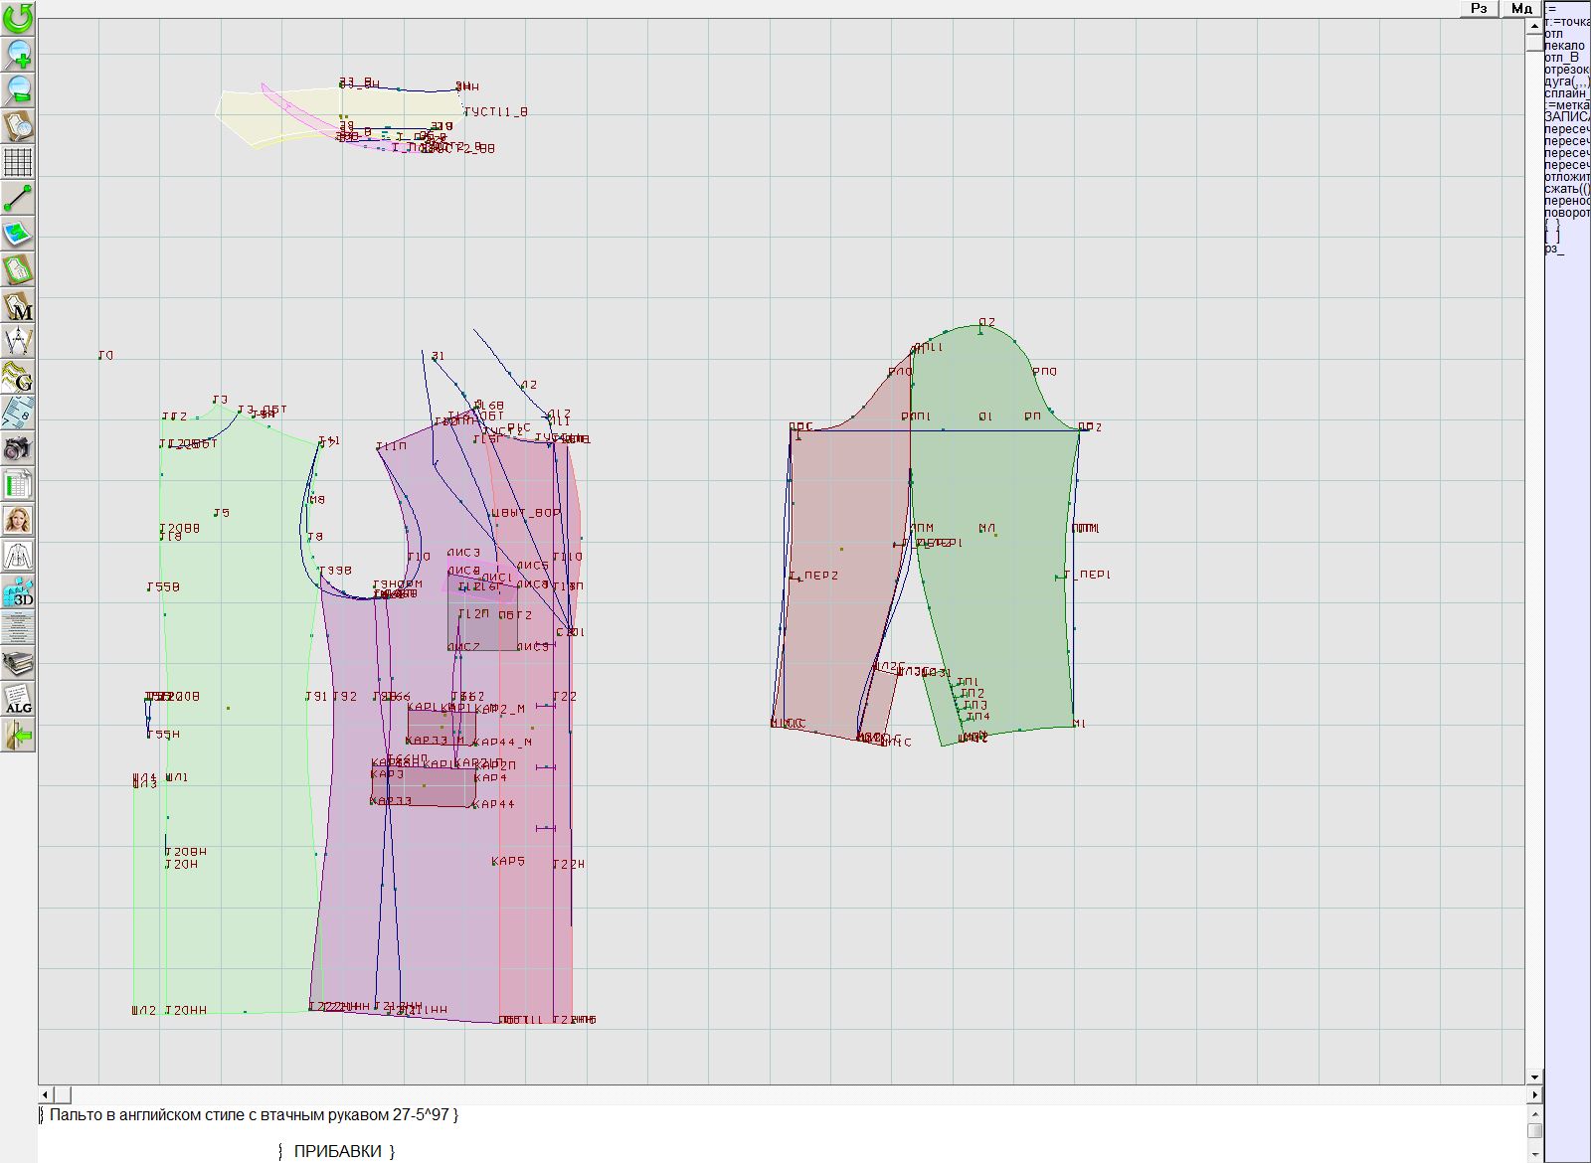
Task: Select the line segment tool icon
Action: (x=18, y=198)
